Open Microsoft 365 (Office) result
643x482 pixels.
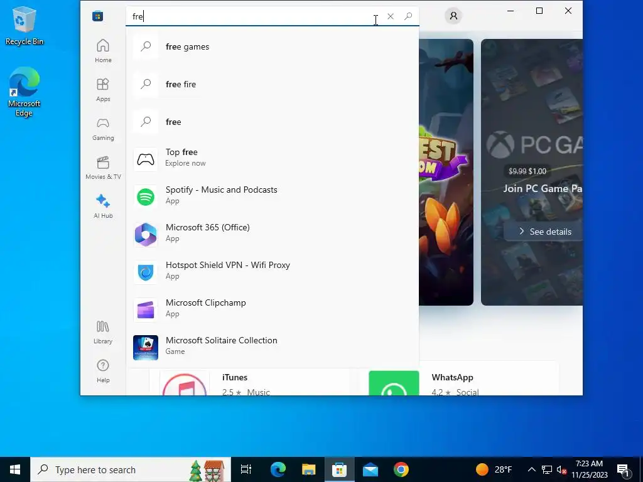273,235
